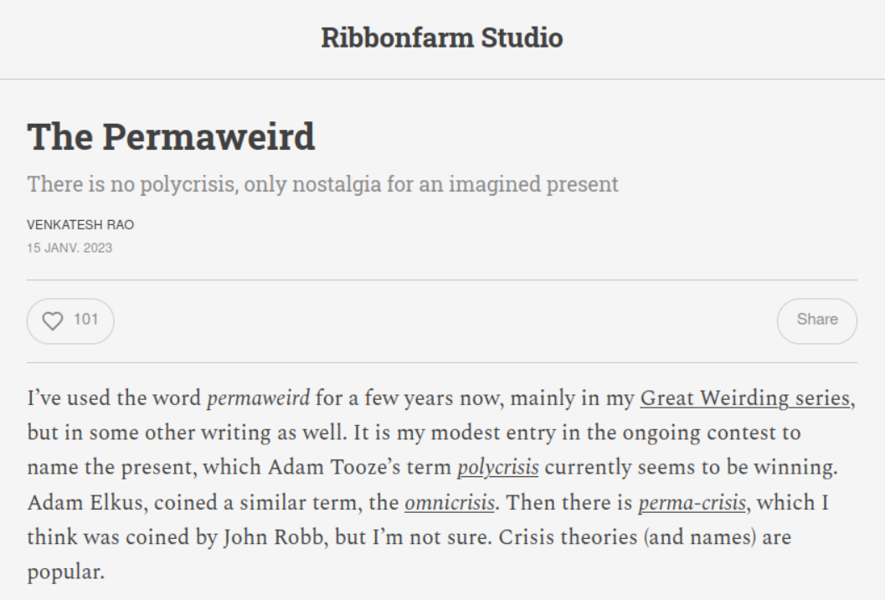
Task: Open the Great Weirding series link
Action: point(745,398)
